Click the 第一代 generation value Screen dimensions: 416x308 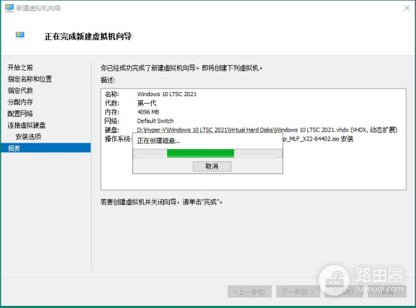(x=147, y=103)
